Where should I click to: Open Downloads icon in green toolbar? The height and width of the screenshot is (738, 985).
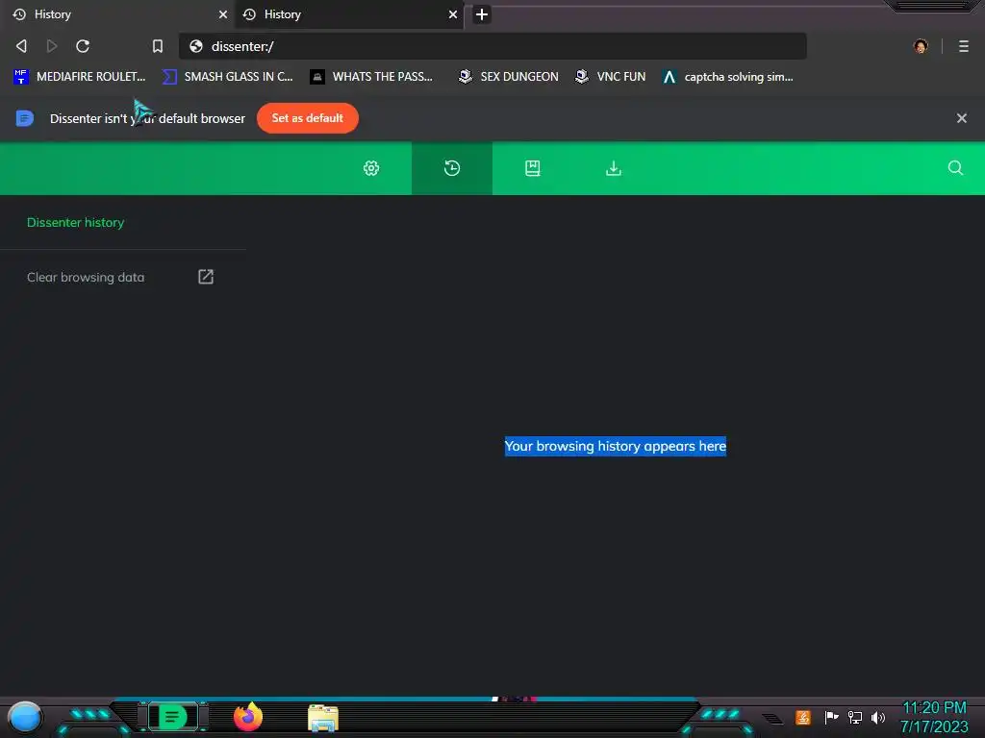(614, 168)
